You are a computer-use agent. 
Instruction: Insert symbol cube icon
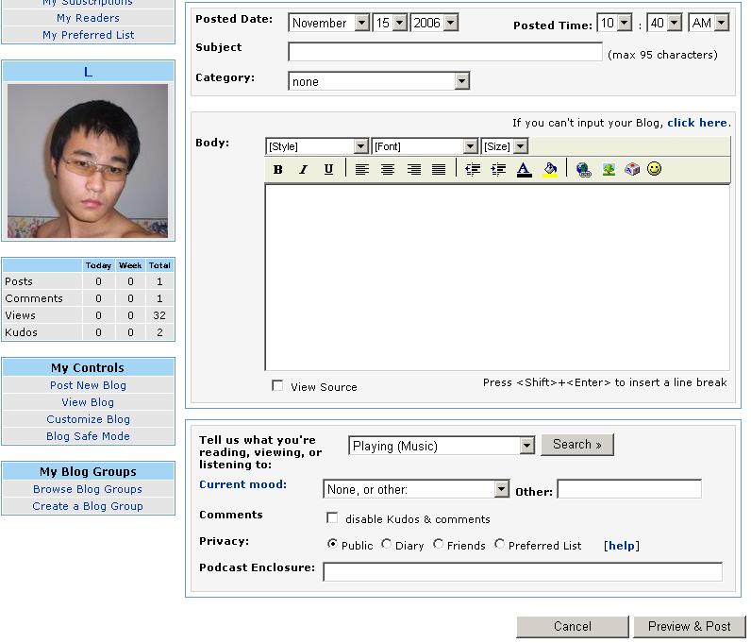[x=632, y=169]
